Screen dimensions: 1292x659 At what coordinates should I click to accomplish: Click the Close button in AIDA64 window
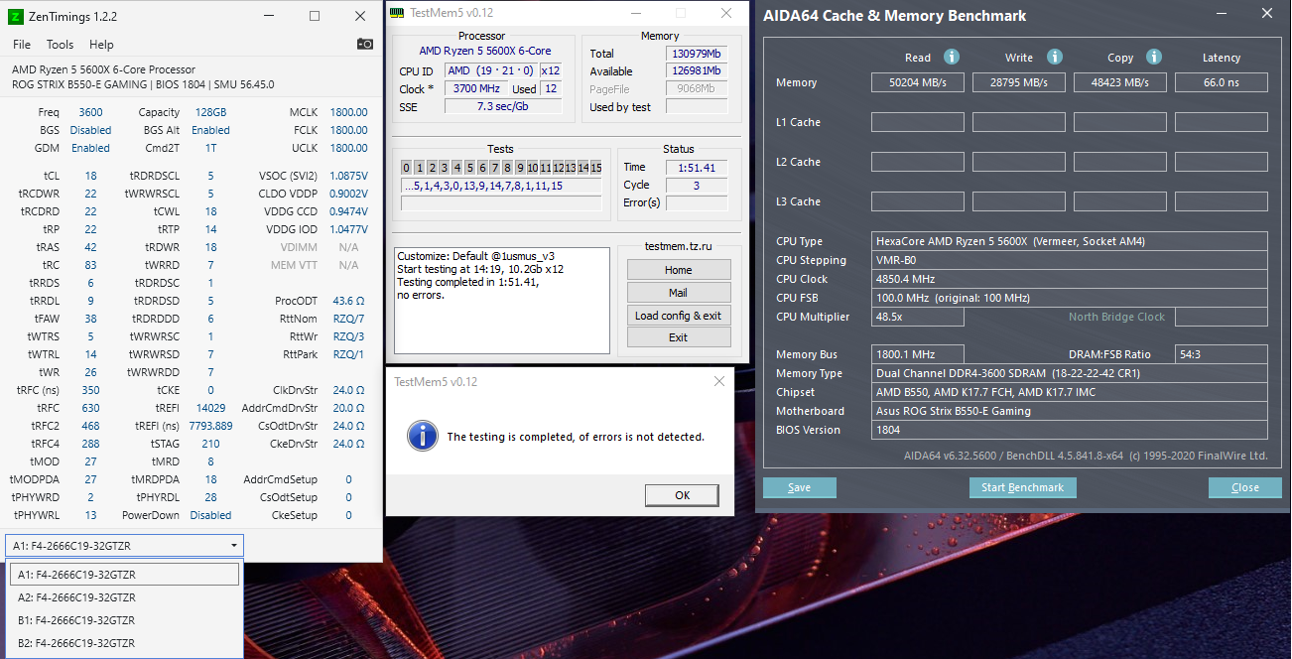coord(1244,487)
